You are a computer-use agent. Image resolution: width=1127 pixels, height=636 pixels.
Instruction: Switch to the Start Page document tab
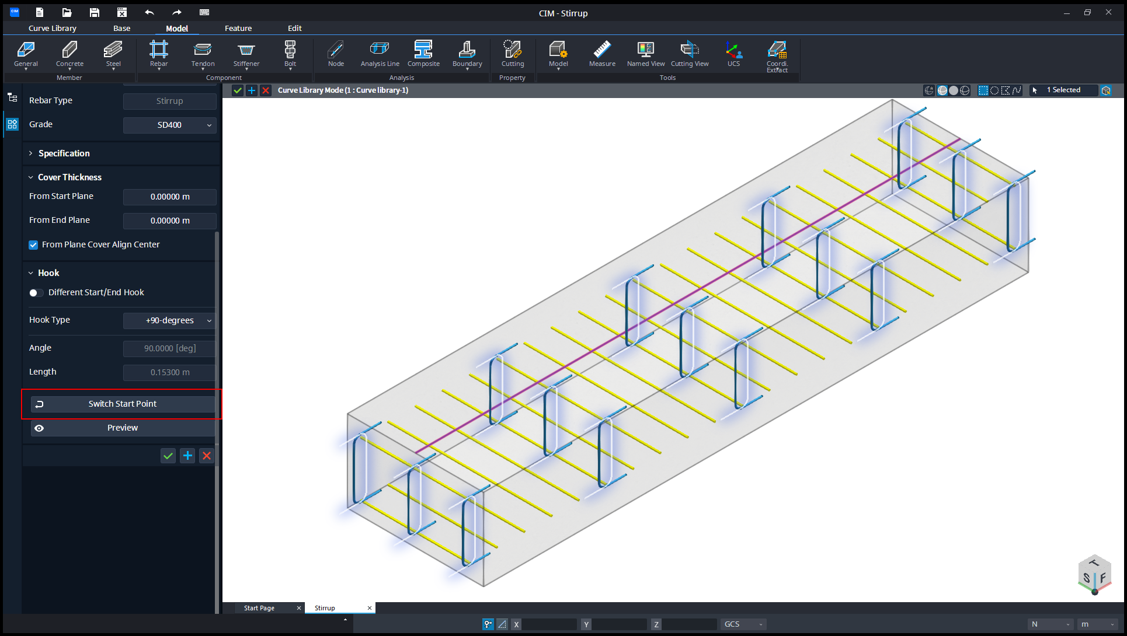[259, 608]
